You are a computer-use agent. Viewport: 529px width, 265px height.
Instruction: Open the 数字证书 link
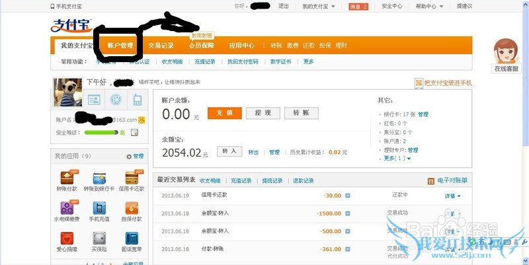(280, 61)
